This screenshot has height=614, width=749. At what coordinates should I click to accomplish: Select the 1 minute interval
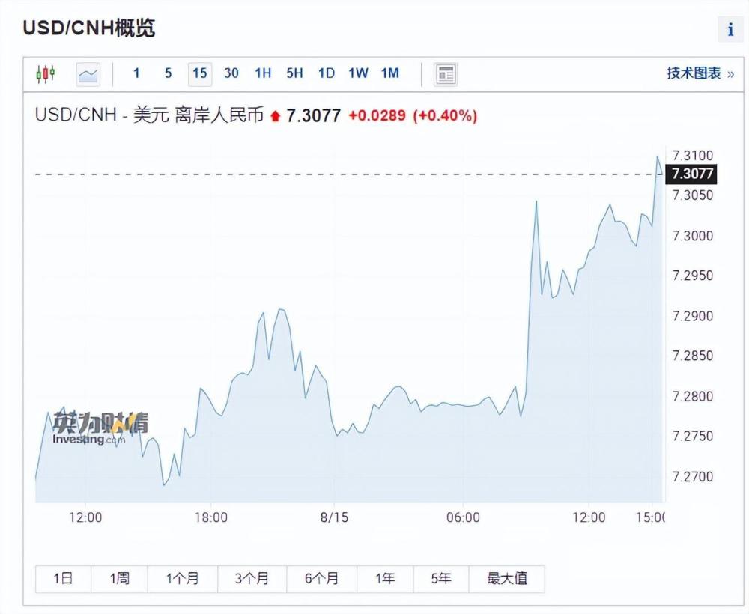136,73
